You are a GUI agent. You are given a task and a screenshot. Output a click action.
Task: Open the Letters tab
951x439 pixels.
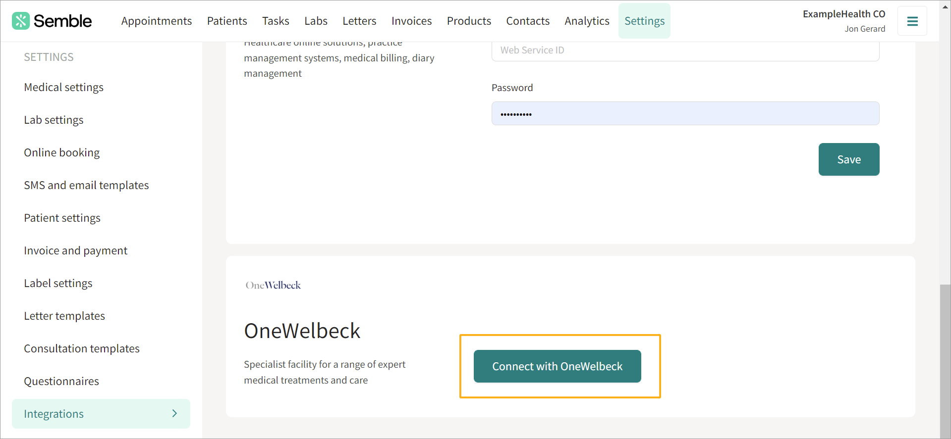(359, 21)
